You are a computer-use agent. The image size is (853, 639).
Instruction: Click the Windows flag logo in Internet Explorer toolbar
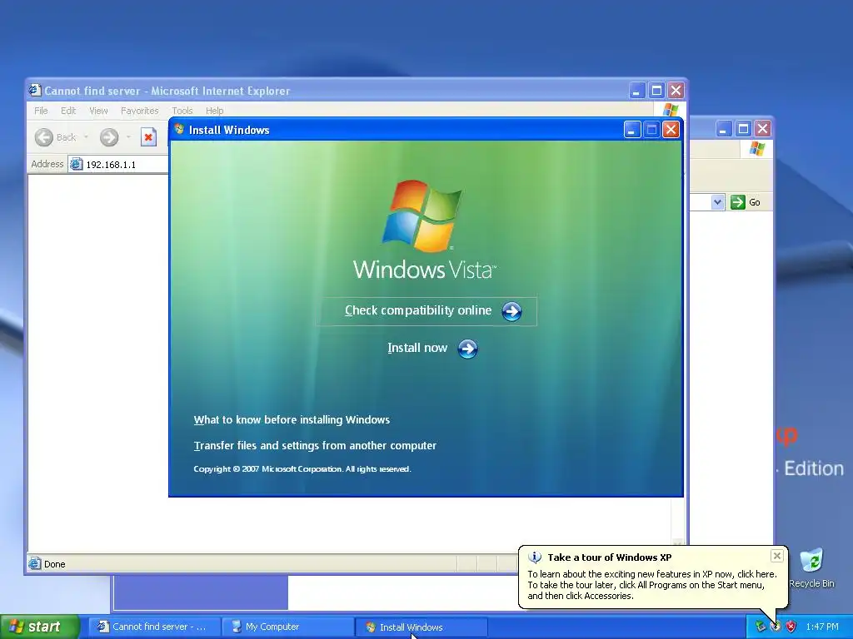click(671, 109)
